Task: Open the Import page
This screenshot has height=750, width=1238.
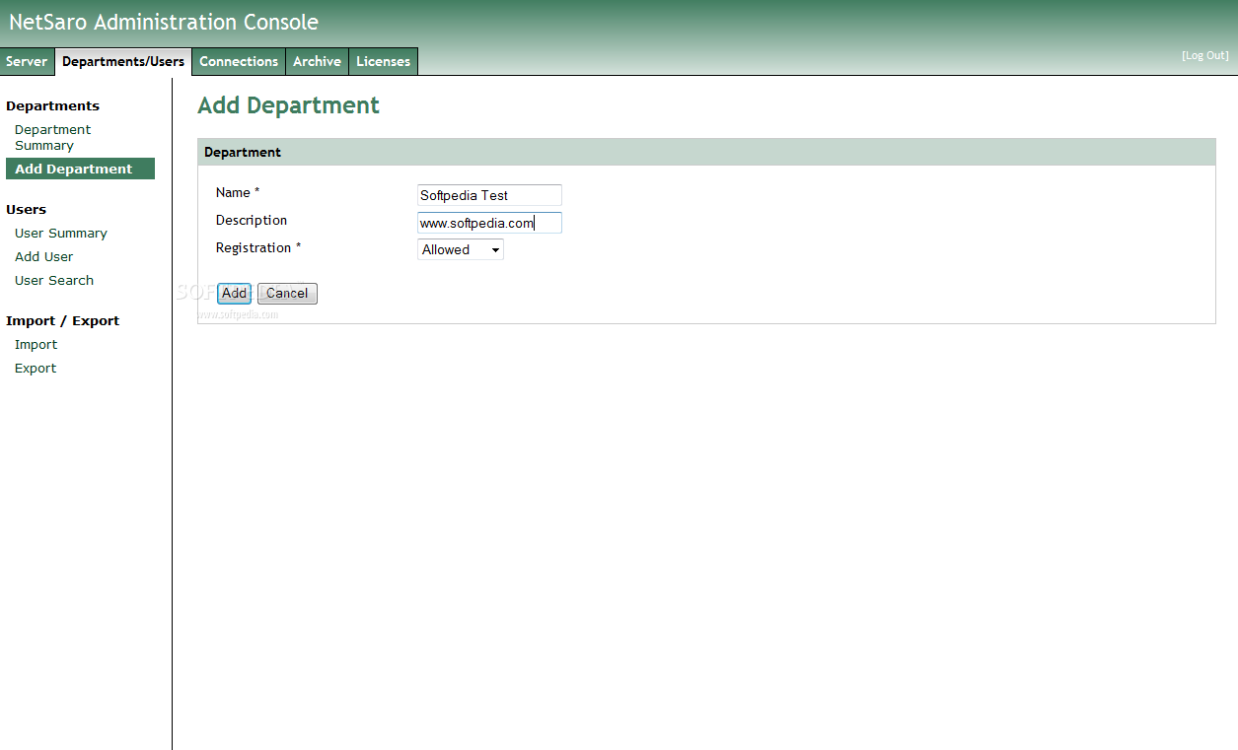Action: 36,345
